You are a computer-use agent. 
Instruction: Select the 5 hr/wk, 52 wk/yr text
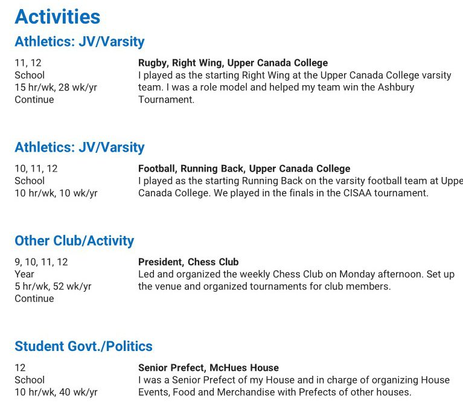(53, 286)
